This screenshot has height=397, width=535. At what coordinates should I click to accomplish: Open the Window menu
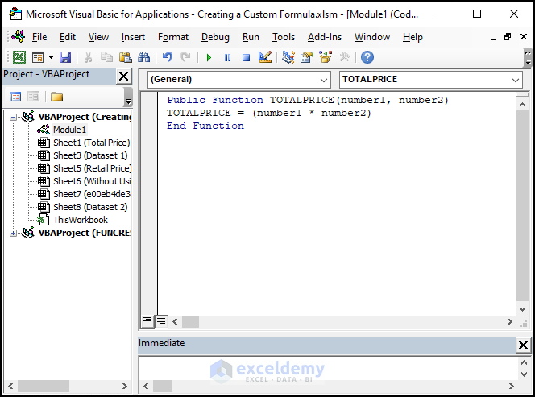(x=372, y=37)
